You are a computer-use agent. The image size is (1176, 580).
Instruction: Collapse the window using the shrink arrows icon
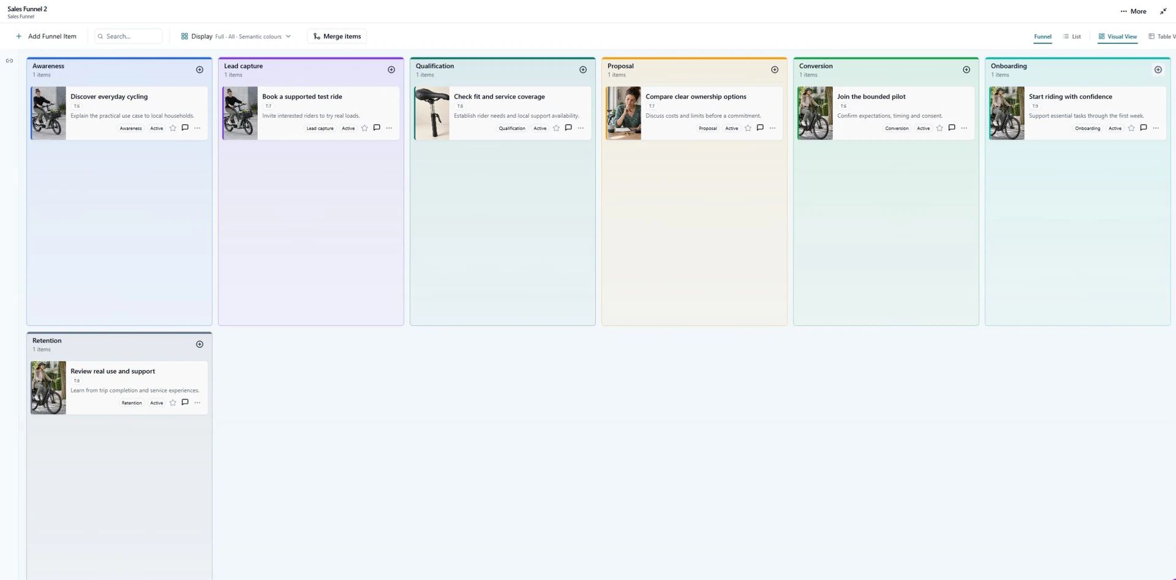tap(1163, 11)
